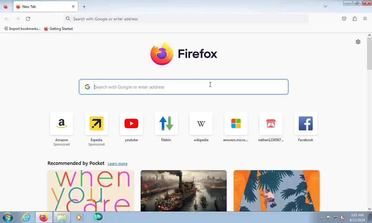
Task: Open Windows Explorer folder on taskbar
Action: click(x=62, y=217)
